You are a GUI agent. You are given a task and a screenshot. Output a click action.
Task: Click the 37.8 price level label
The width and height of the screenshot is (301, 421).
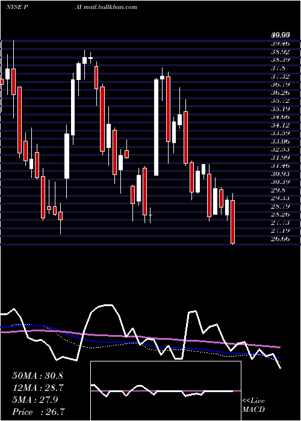[278, 68]
